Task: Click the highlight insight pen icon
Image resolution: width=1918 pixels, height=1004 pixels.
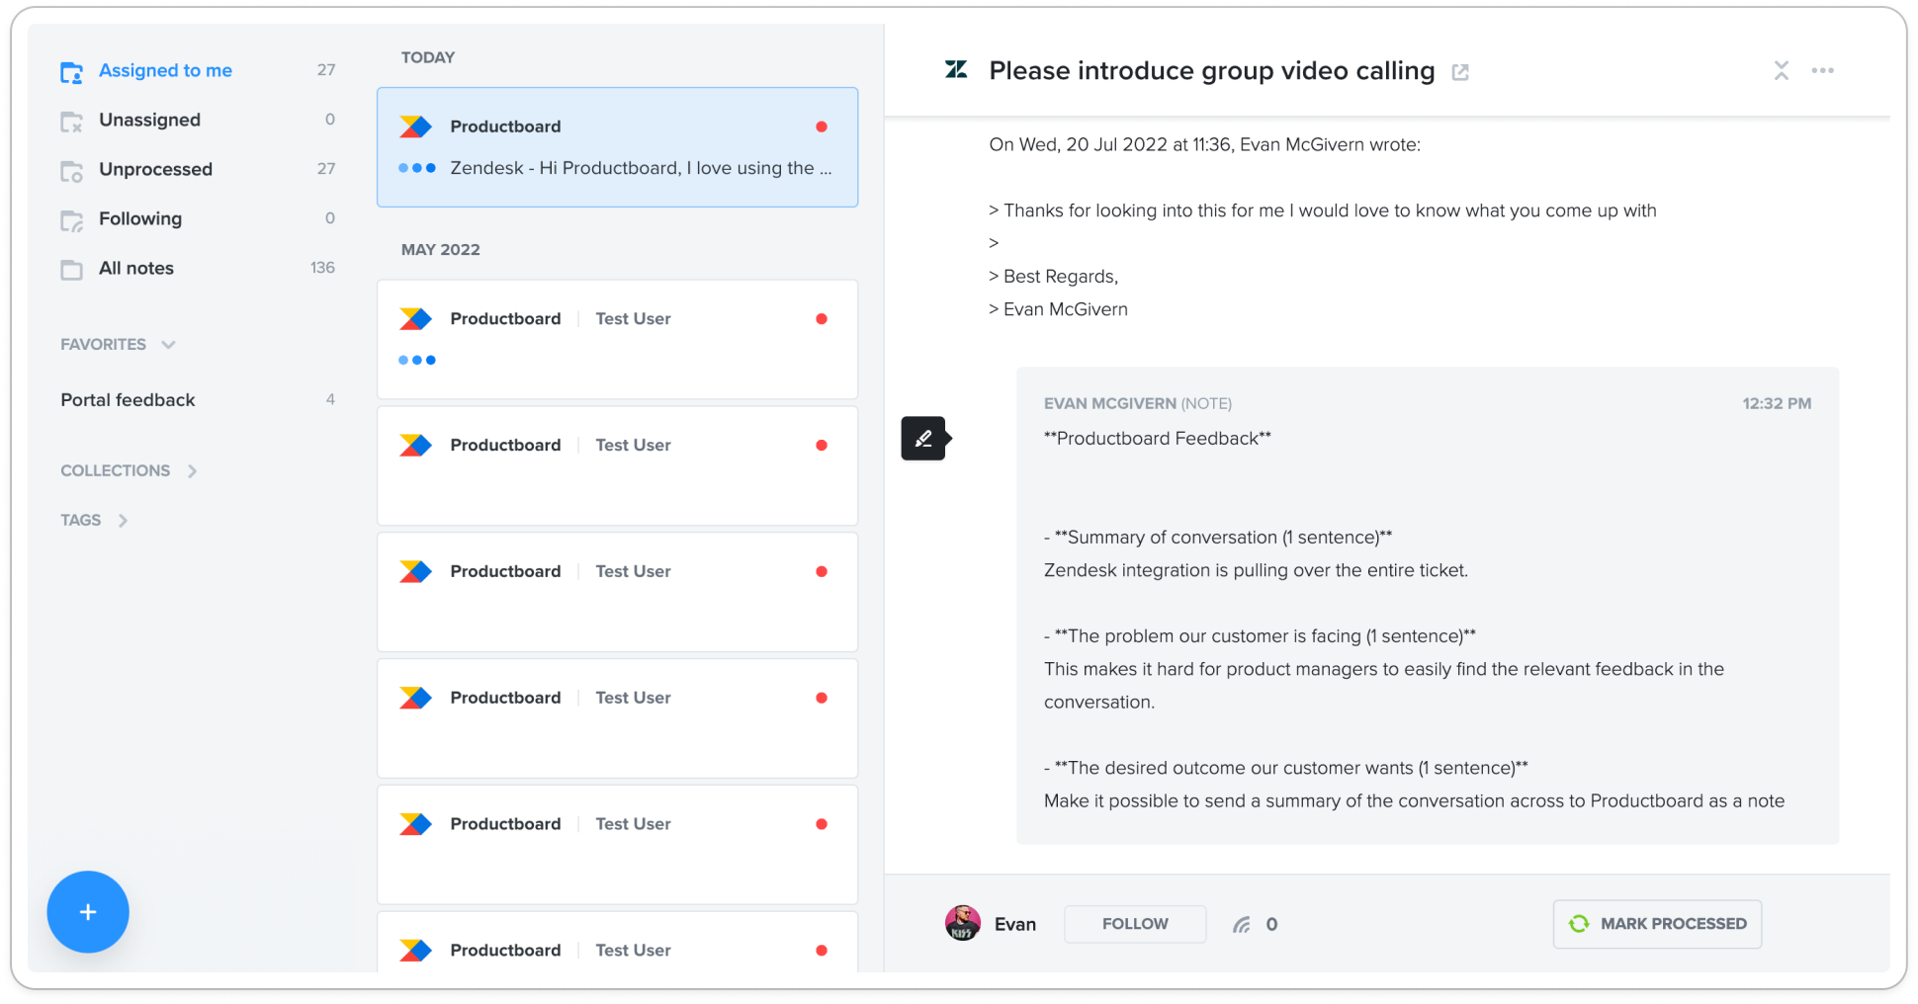Action: pos(924,438)
